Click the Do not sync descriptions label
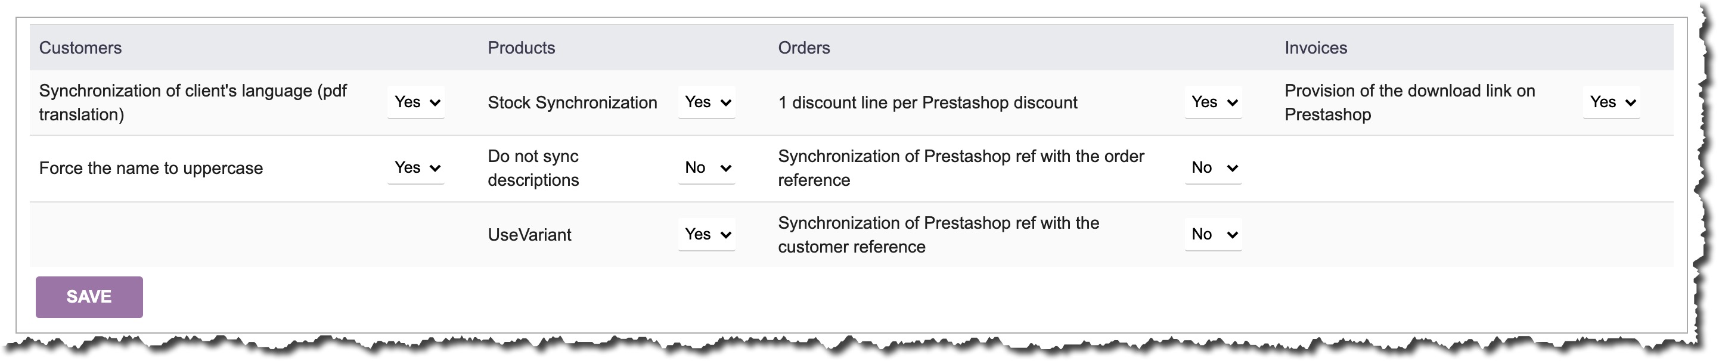This screenshot has height=361, width=1719. 533,168
